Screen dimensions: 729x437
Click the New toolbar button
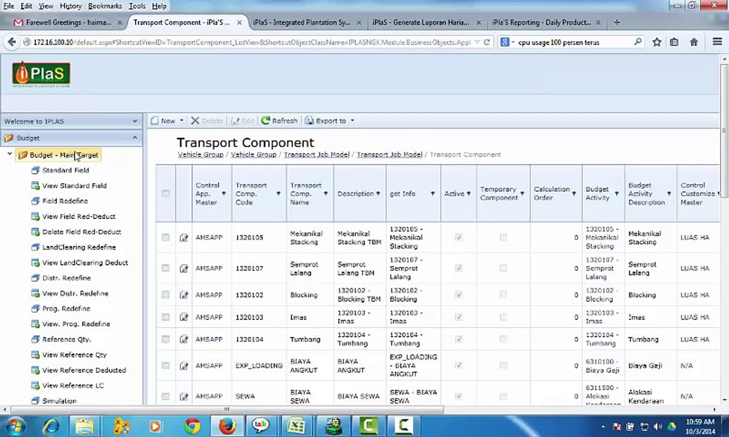(163, 121)
